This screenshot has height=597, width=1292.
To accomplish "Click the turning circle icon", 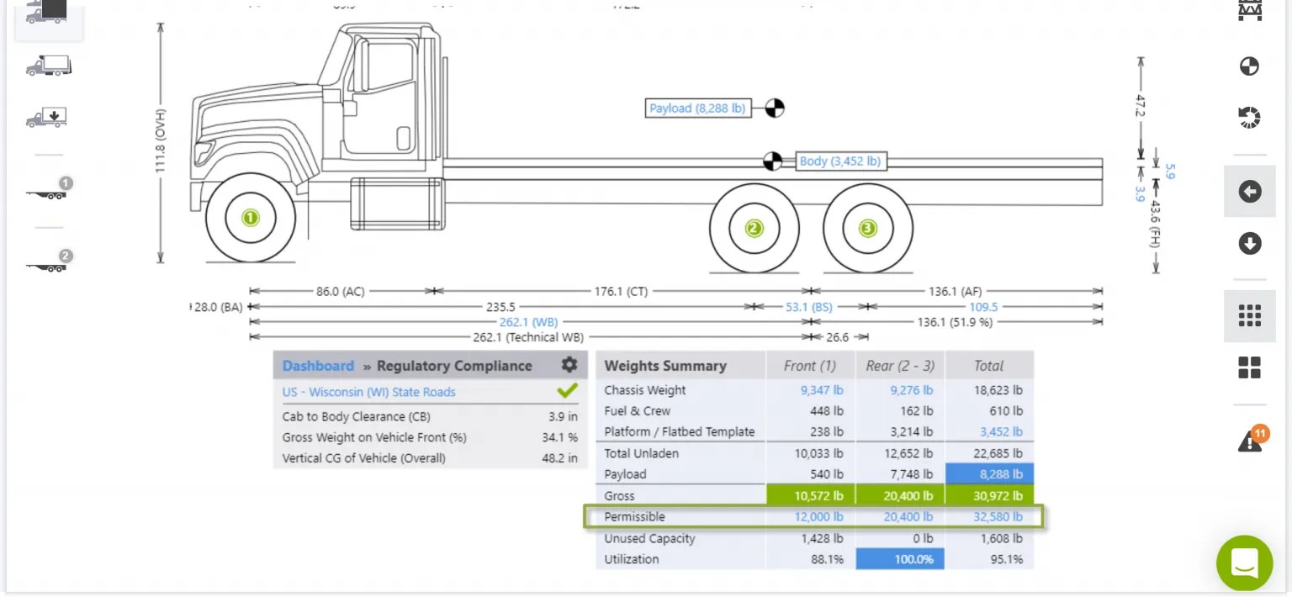I will tap(1249, 117).
